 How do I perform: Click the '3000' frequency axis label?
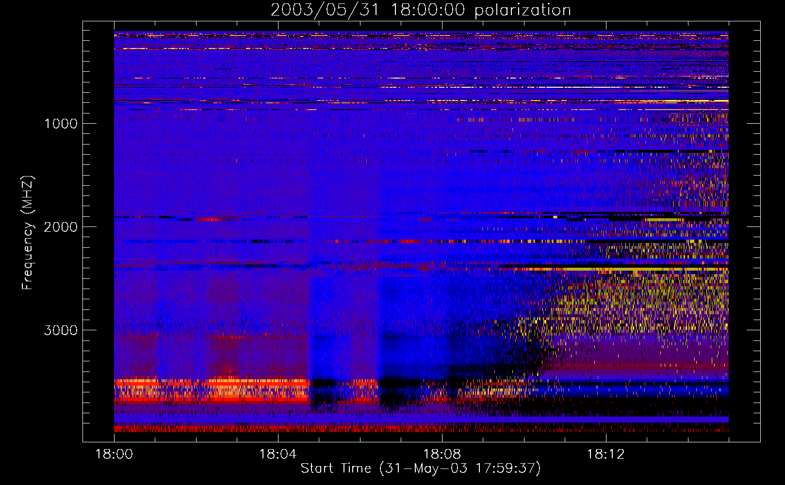(61, 330)
